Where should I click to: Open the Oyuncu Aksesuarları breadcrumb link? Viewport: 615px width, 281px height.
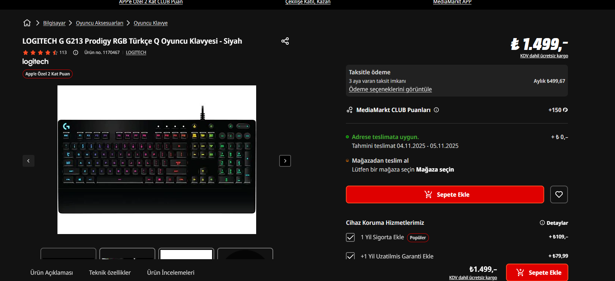(x=100, y=23)
